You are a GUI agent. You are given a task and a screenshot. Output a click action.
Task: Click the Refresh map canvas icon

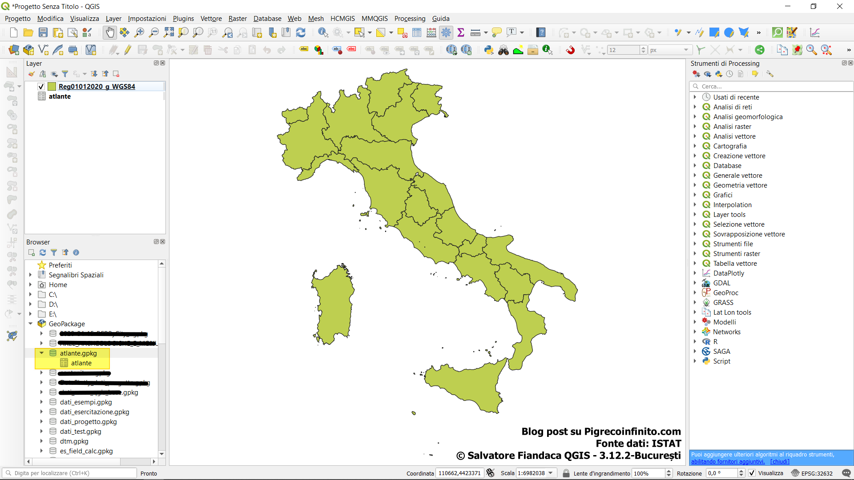point(301,32)
